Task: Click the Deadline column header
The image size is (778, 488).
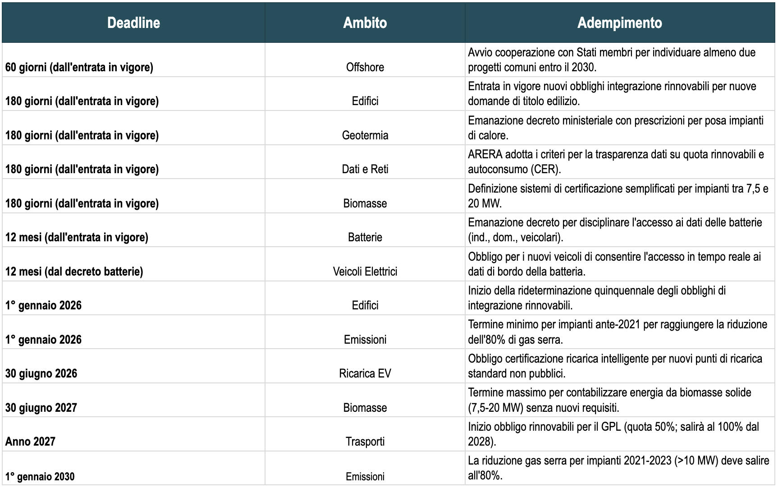Action: point(133,23)
